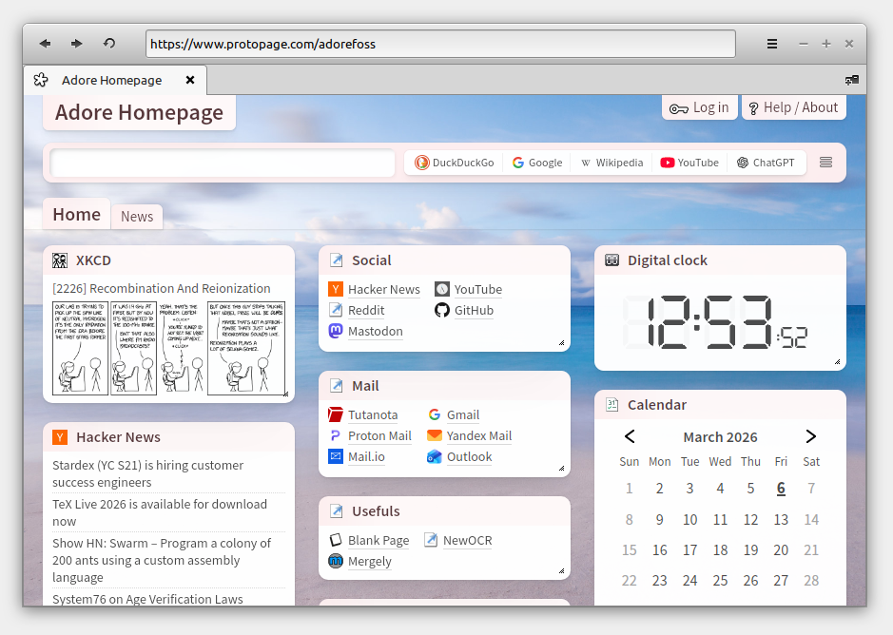This screenshot has height=635, width=893.
Task: Select DuckDuckGo as the search engine
Action: point(455,163)
